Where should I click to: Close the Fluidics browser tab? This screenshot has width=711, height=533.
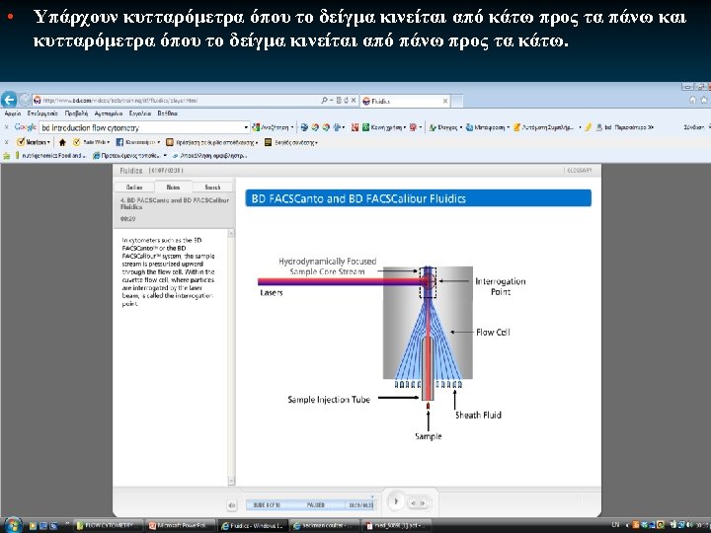click(445, 101)
